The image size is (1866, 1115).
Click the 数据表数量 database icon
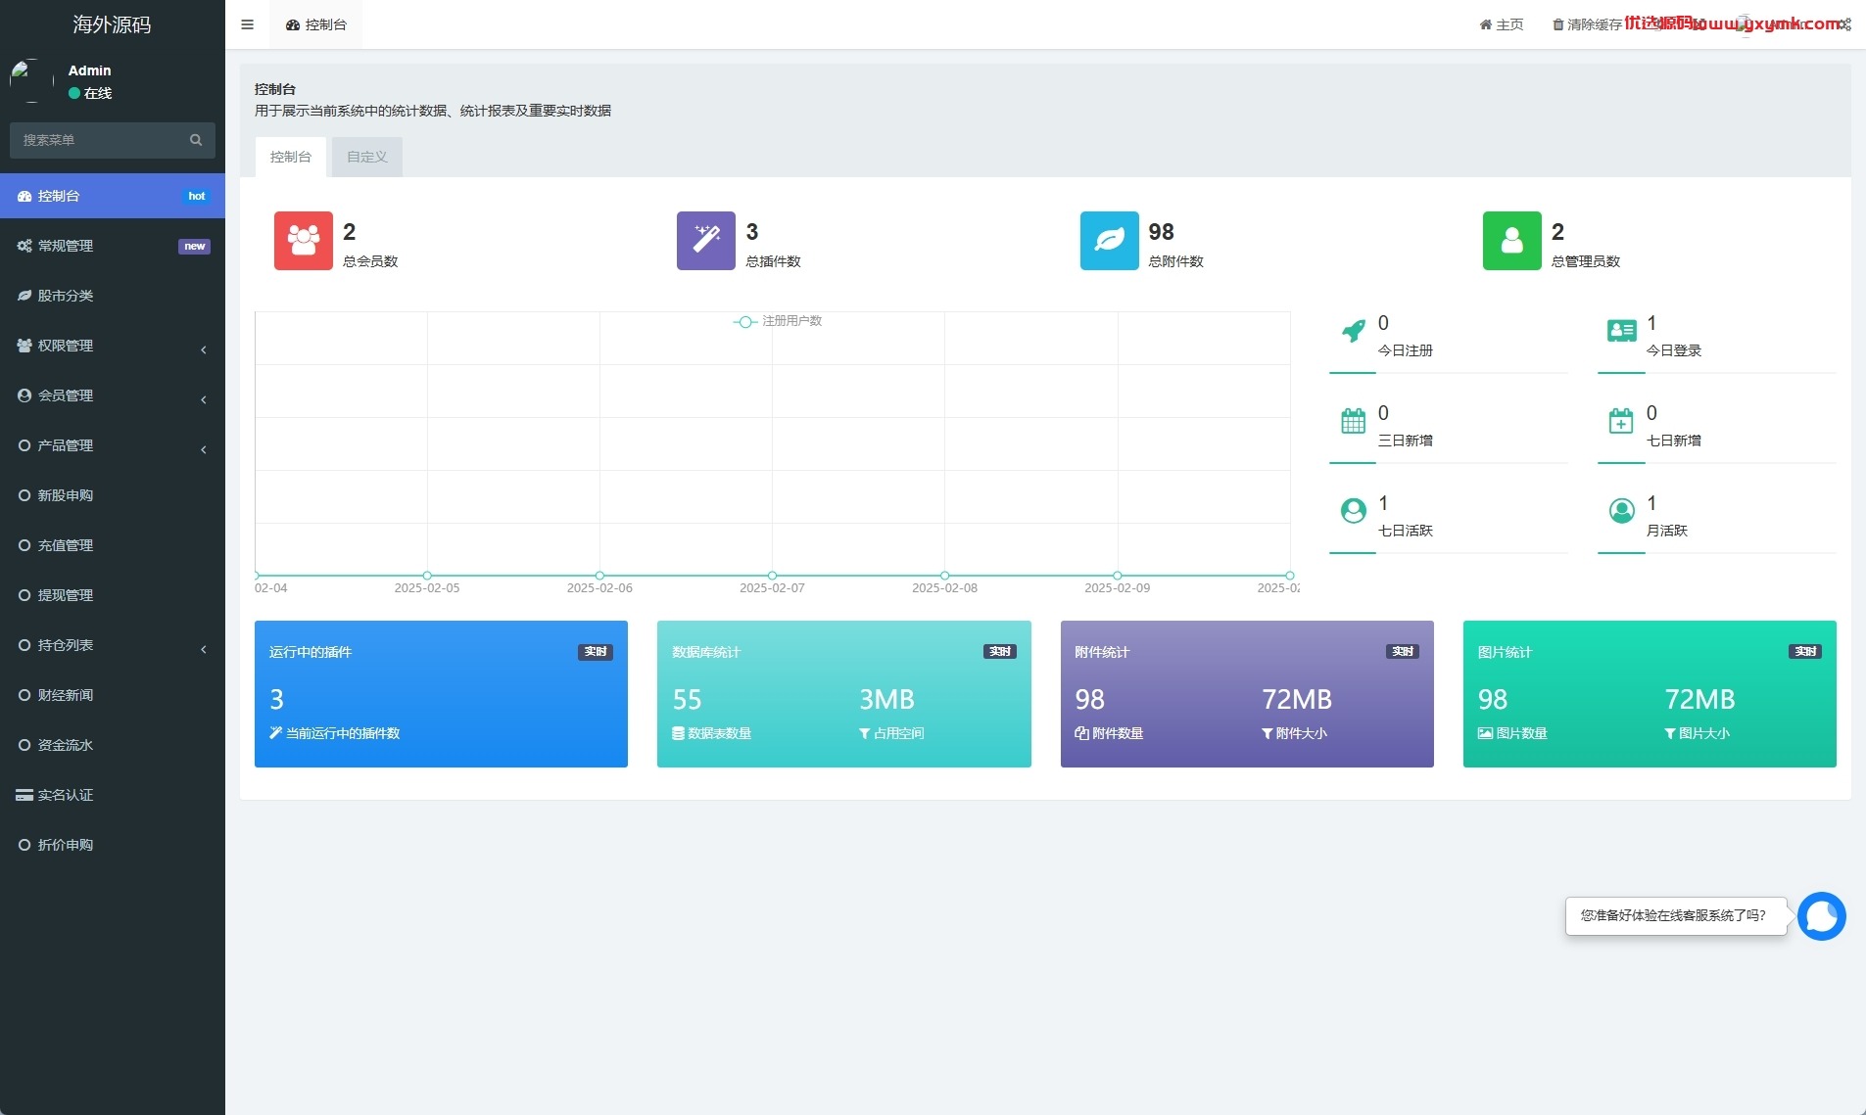(678, 733)
